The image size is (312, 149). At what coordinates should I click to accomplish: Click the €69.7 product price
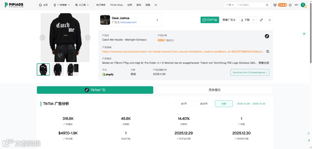click(161, 40)
